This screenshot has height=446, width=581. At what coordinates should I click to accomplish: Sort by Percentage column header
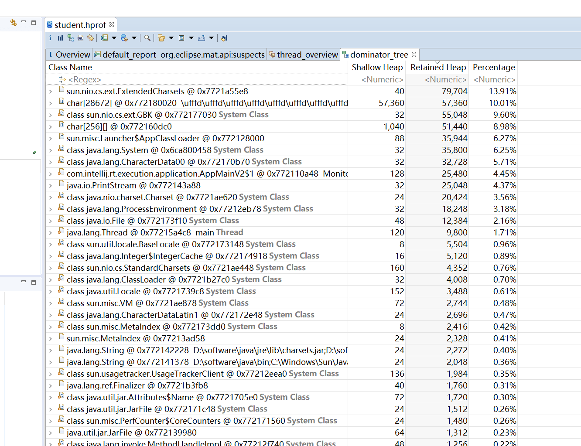pyautogui.click(x=493, y=67)
